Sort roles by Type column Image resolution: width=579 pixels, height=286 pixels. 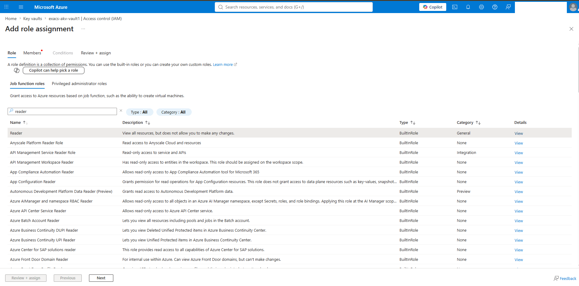pyautogui.click(x=407, y=123)
